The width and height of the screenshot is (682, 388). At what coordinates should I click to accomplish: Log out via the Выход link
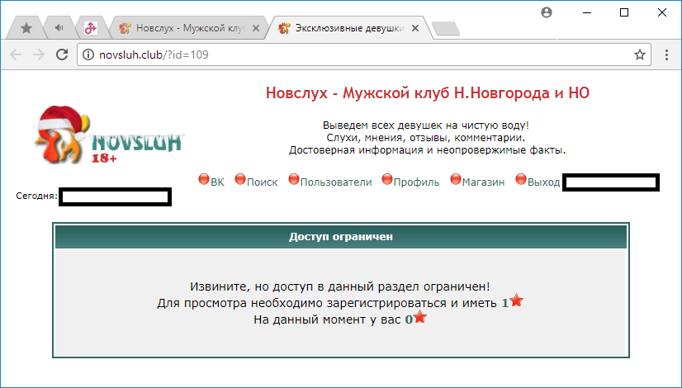click(543, 182)
